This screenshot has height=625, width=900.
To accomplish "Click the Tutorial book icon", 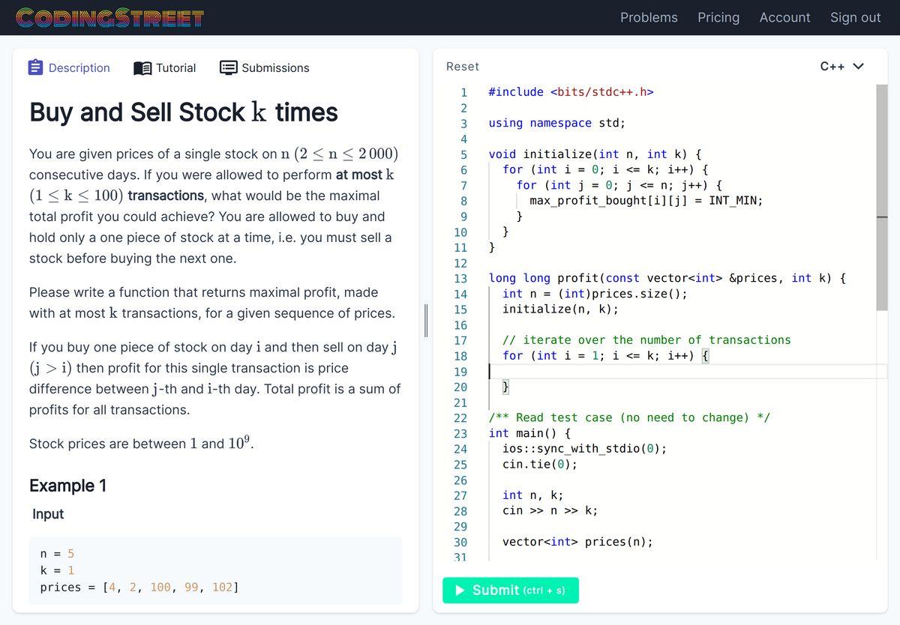I will [142, 68].
